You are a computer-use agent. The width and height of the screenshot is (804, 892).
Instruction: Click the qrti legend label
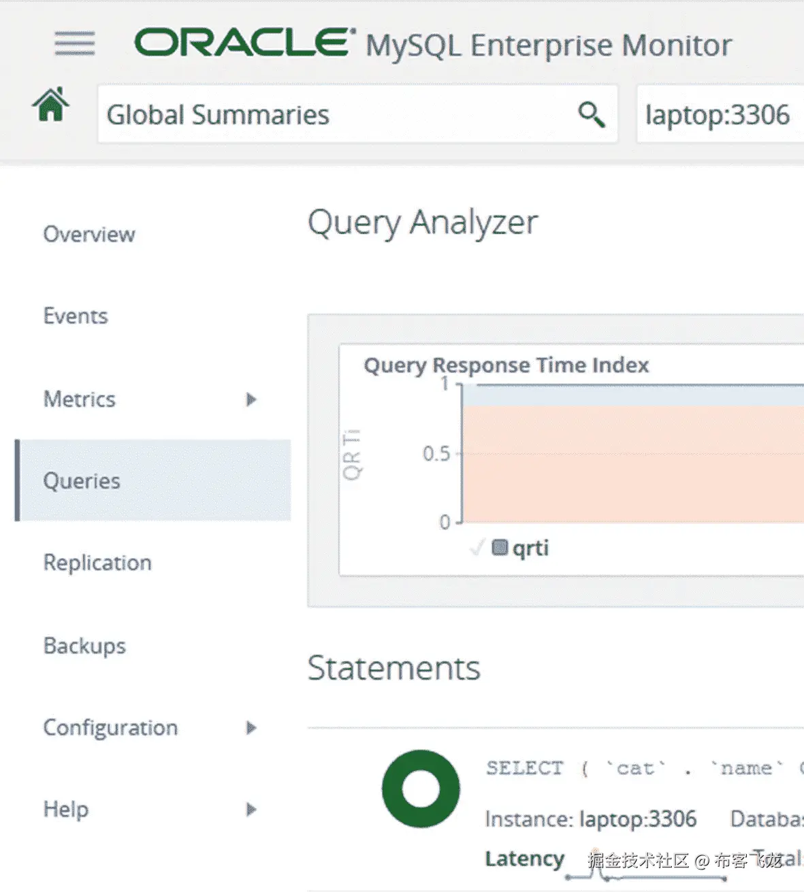530,548
